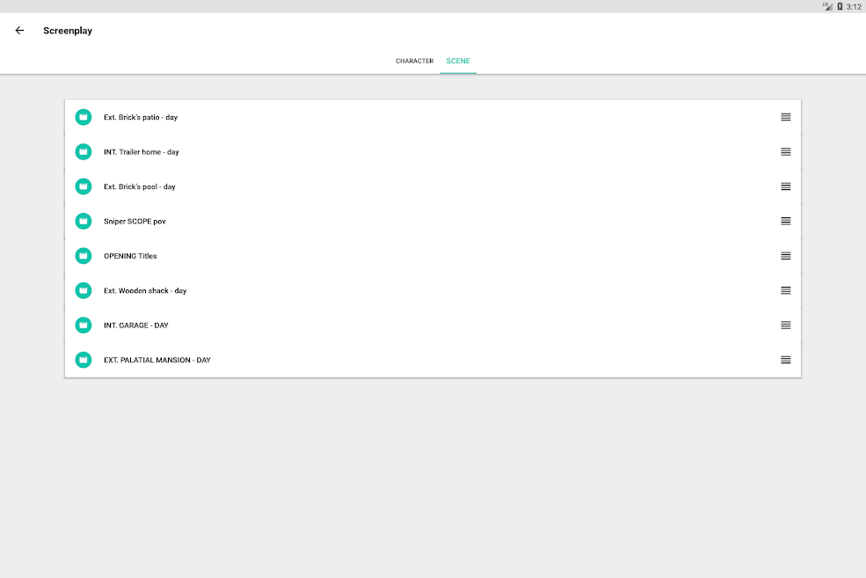866x578 pixels.
Task: Click reorder handle for Sniper SCOPE pov
Action: click(x=785, y=221)
